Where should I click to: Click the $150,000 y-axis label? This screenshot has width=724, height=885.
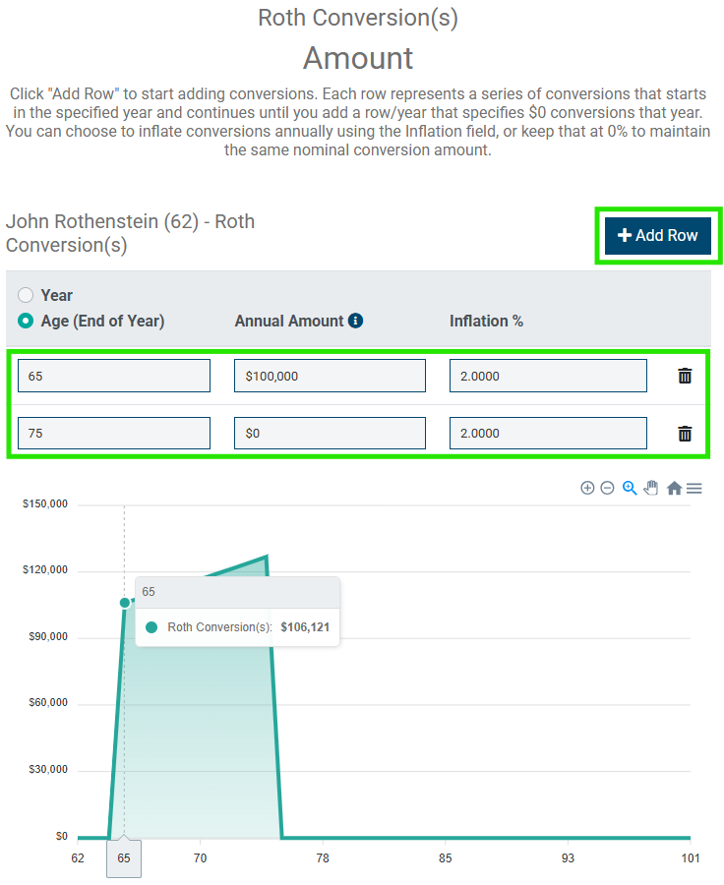[45, 503]
